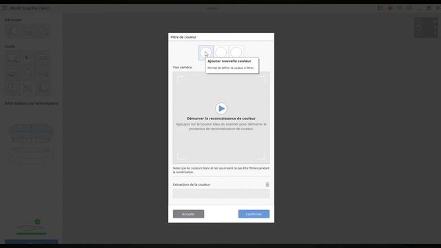Select the lower jaw arch diagram

pos(31,155)
